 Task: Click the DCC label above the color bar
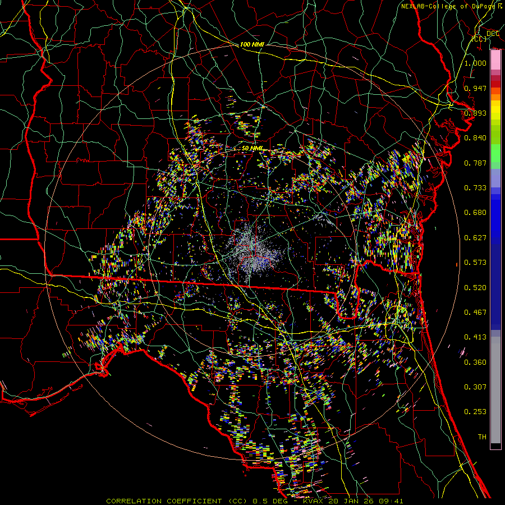492,34
